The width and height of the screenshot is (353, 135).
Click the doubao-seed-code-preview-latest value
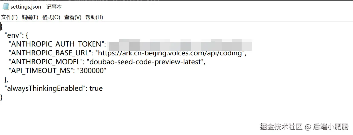tap(146, 62)
